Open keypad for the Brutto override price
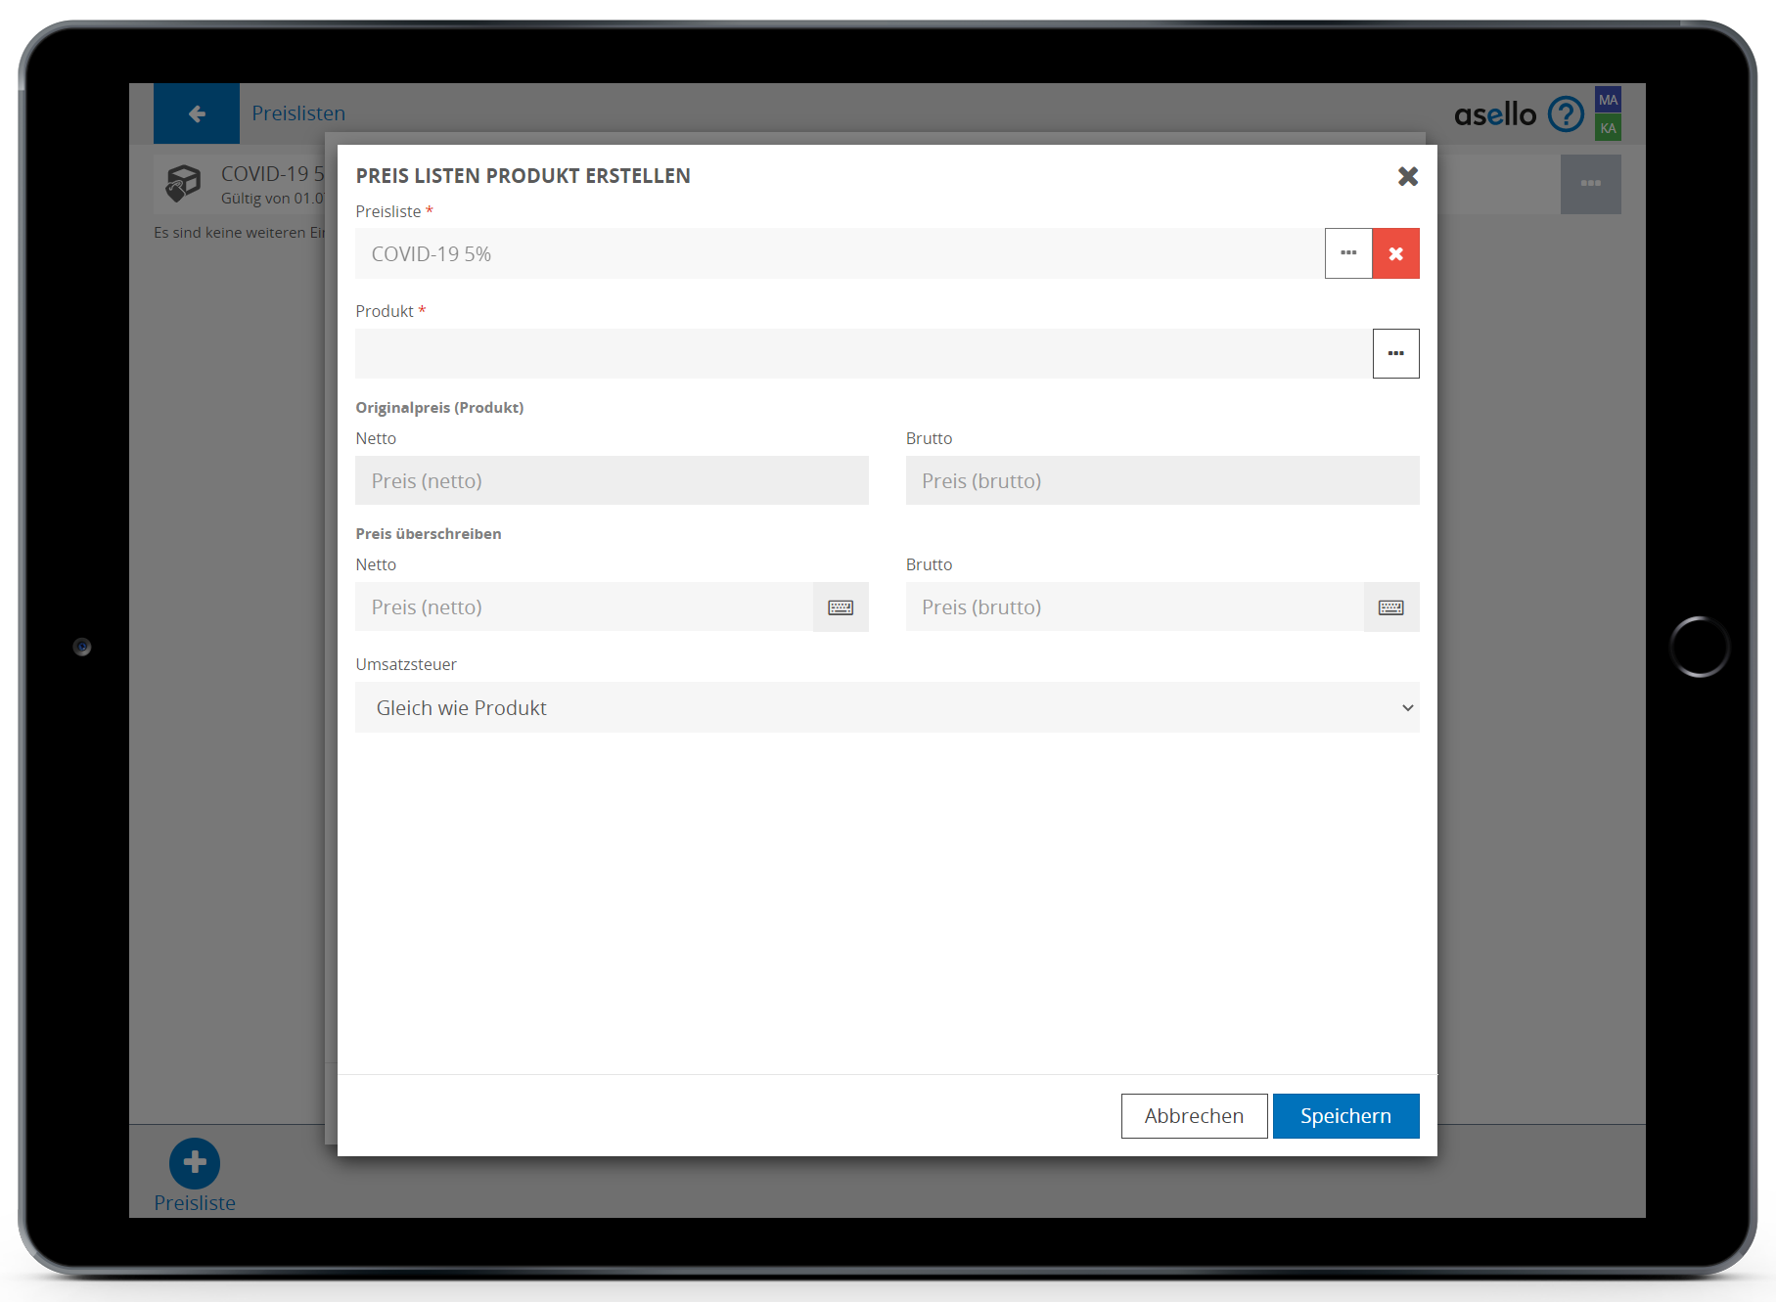 (x=1390, y=607)
